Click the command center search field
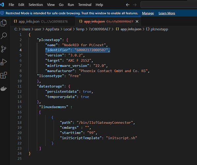Screen dimensions: 197x165 click(x=169, y=5)
